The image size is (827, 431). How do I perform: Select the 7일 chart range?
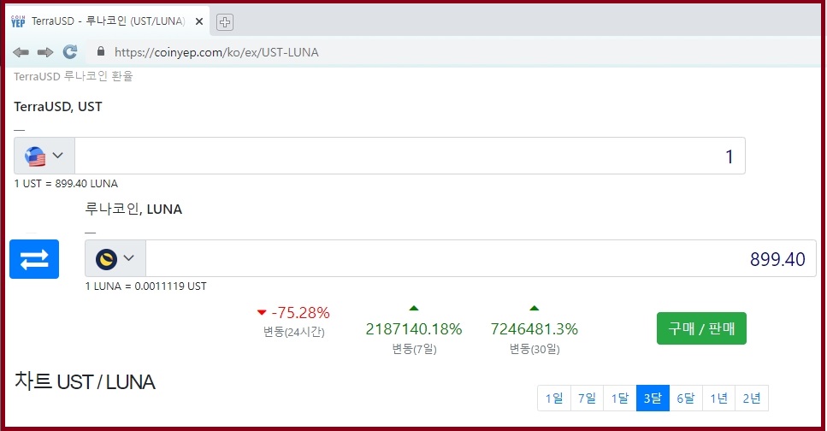[x=587, y=399]
